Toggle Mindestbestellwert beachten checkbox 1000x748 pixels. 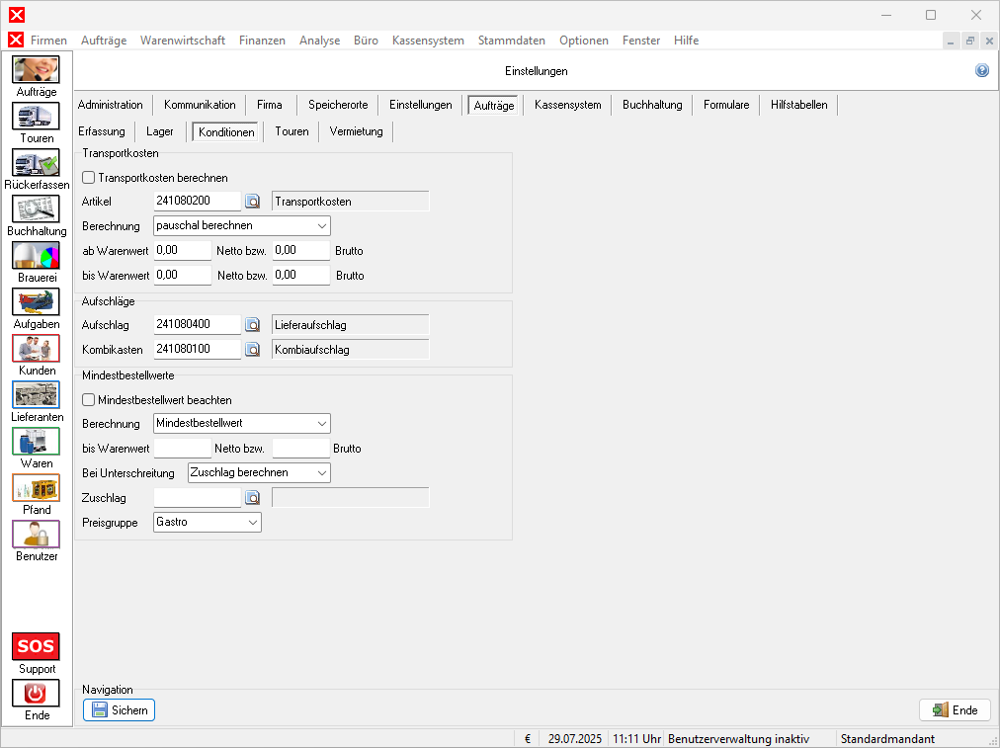point(89,400)
